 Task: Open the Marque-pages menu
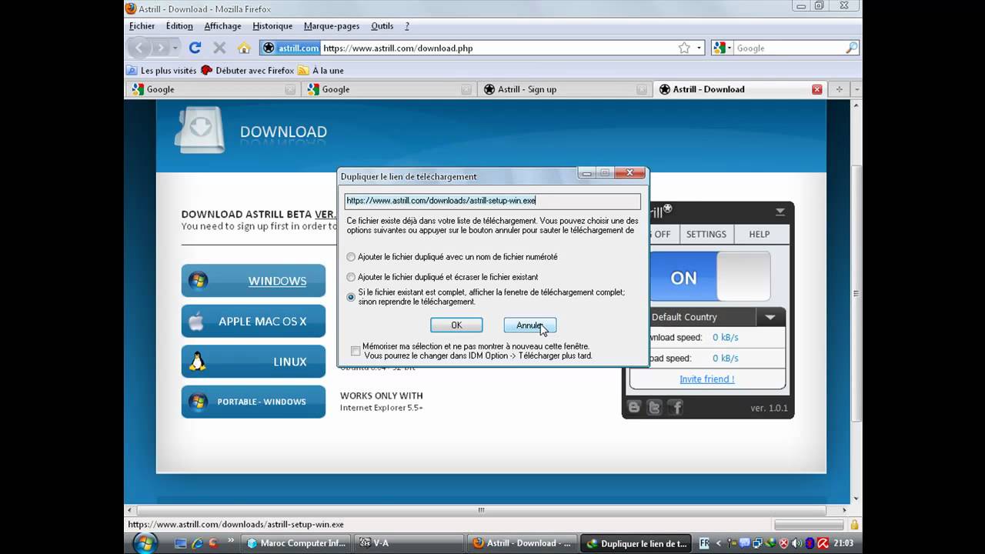coord(332,26)
